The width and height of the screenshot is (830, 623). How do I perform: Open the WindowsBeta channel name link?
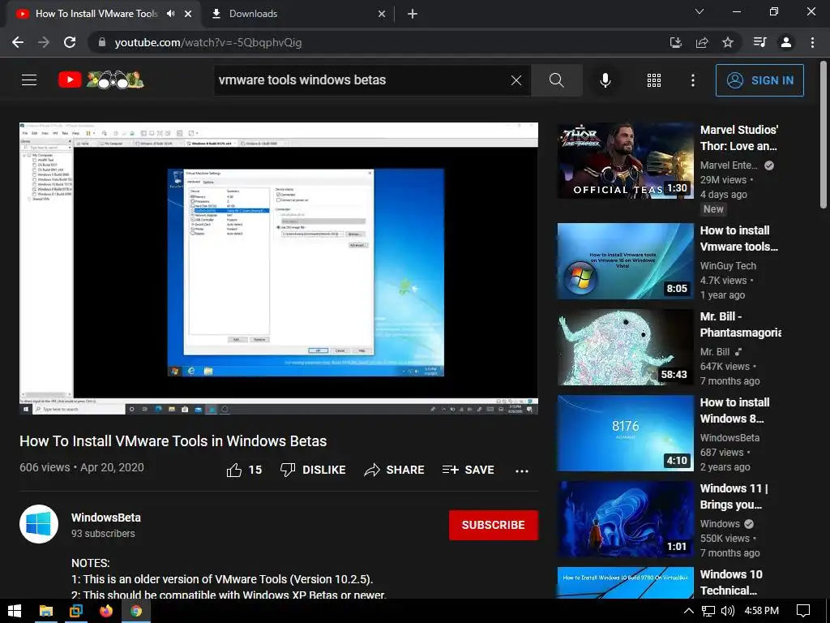click(106, 518)
